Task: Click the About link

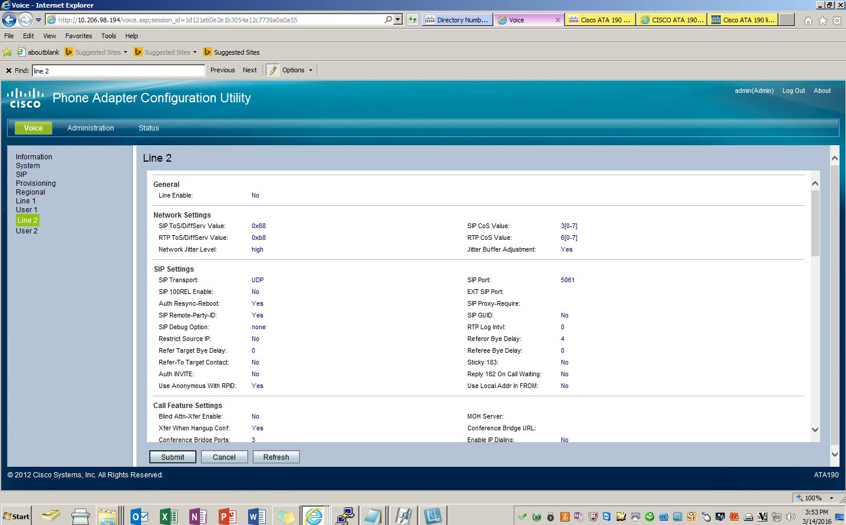Action: coord(822,91)
